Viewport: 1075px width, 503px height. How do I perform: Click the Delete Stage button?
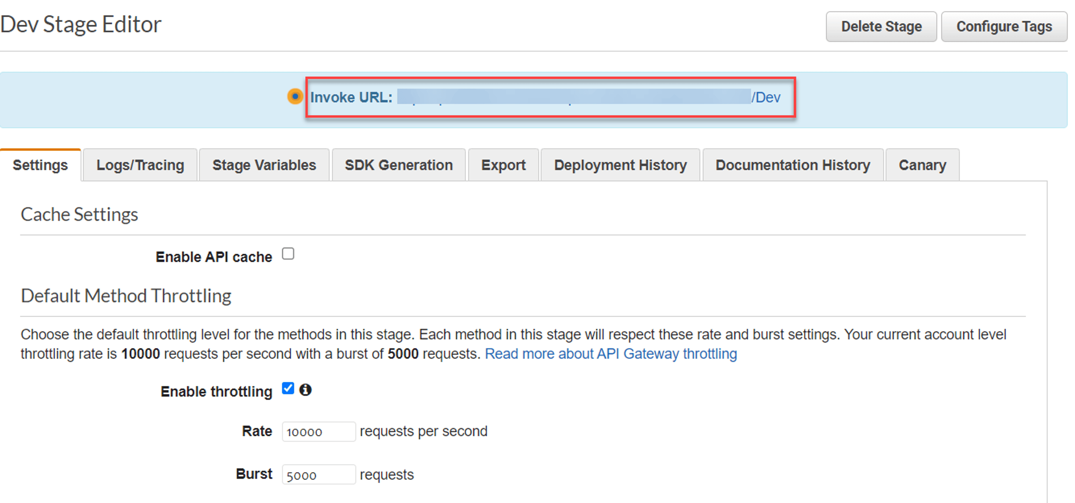pos(881,27)
